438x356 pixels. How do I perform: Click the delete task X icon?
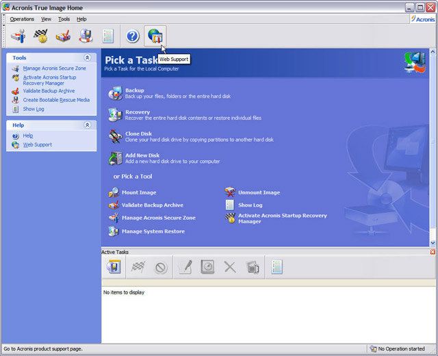click(x=230, y=267)
